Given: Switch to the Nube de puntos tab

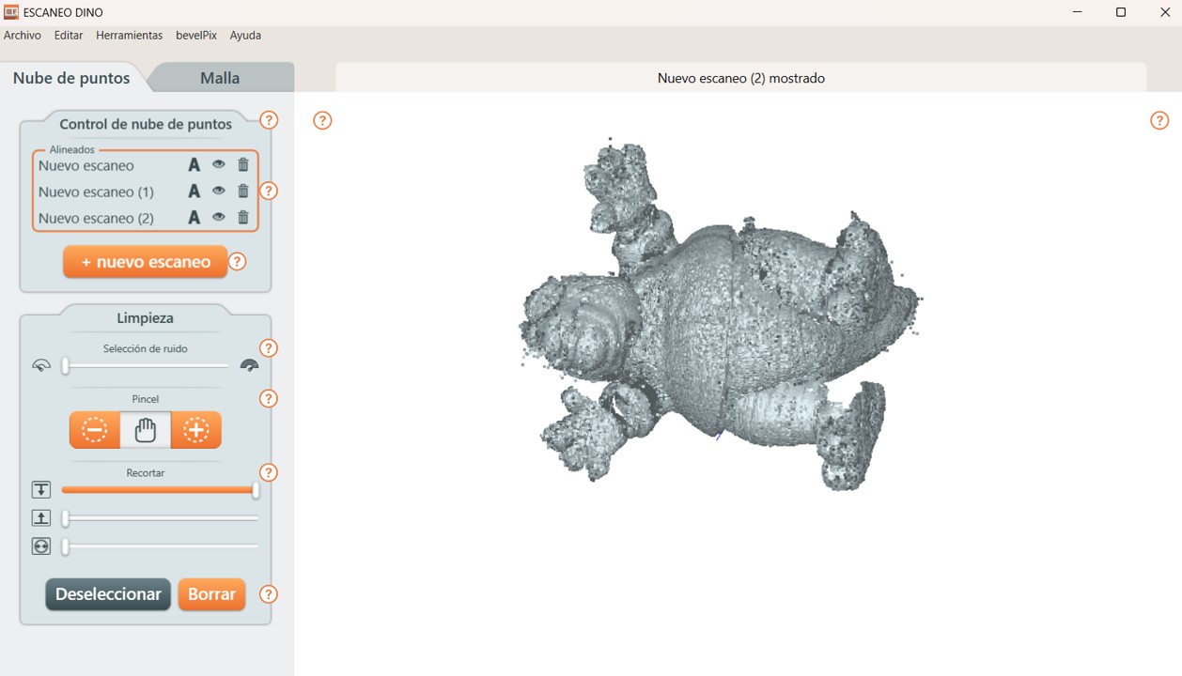Looking at the screenshot, I should (x=71, y=78).
